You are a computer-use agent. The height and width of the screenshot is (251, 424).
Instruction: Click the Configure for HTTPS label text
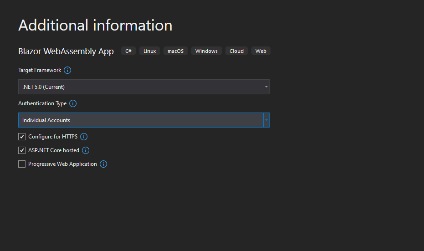coord(53,137)
